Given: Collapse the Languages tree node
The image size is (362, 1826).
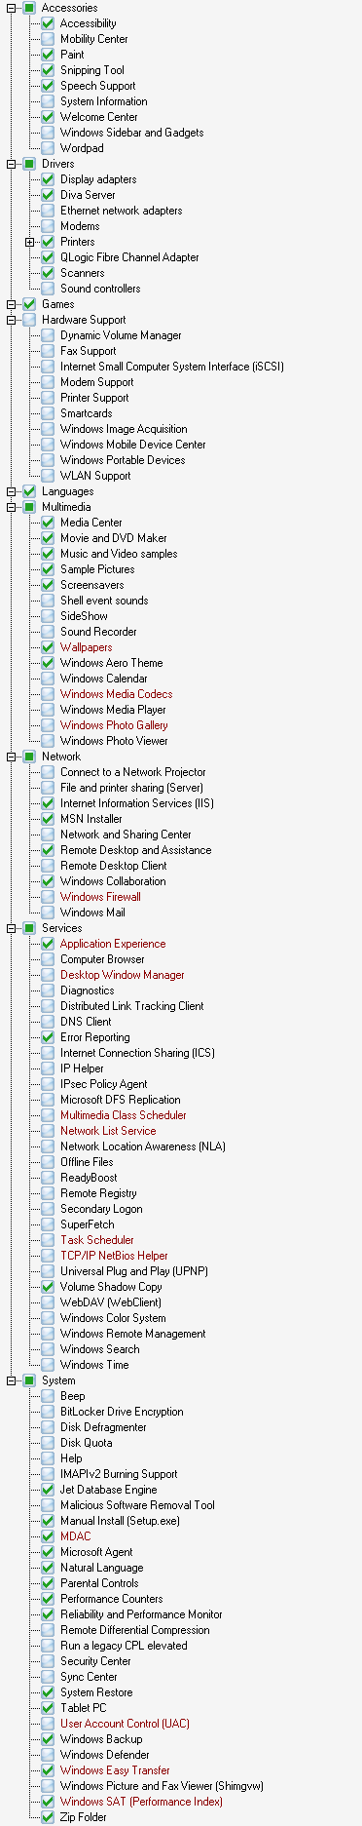Looking at the screenshot, I should pos(12,491).
